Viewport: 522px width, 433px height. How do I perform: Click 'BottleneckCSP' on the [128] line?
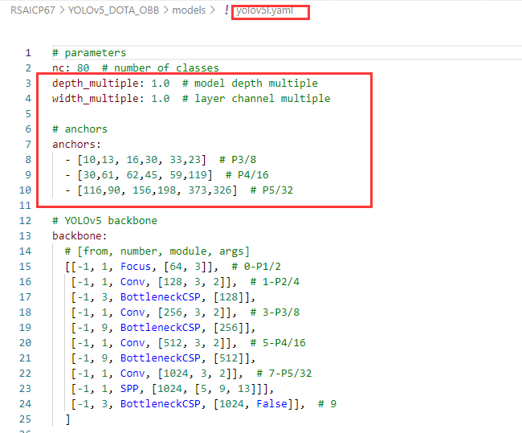[161, 297]
